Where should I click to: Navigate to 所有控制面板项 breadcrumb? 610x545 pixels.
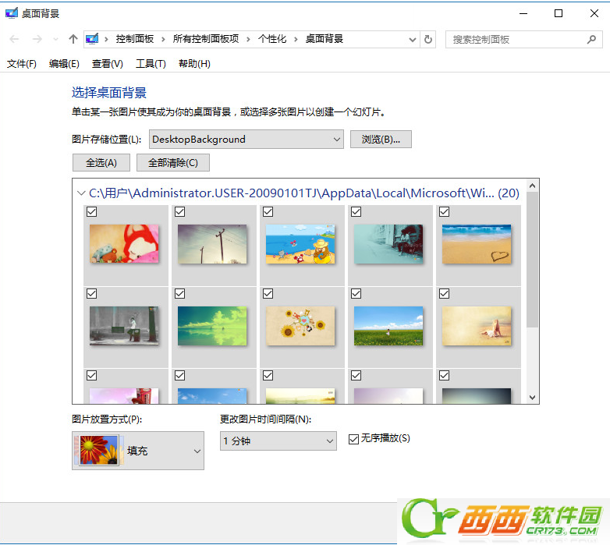click(206, 39)
